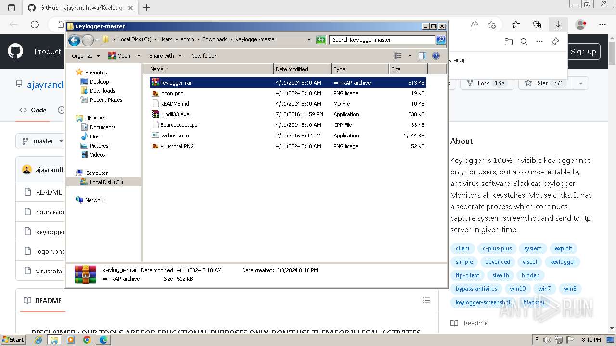616x346 pixels.
Task: Open the Pictures library
Action: 99,146
